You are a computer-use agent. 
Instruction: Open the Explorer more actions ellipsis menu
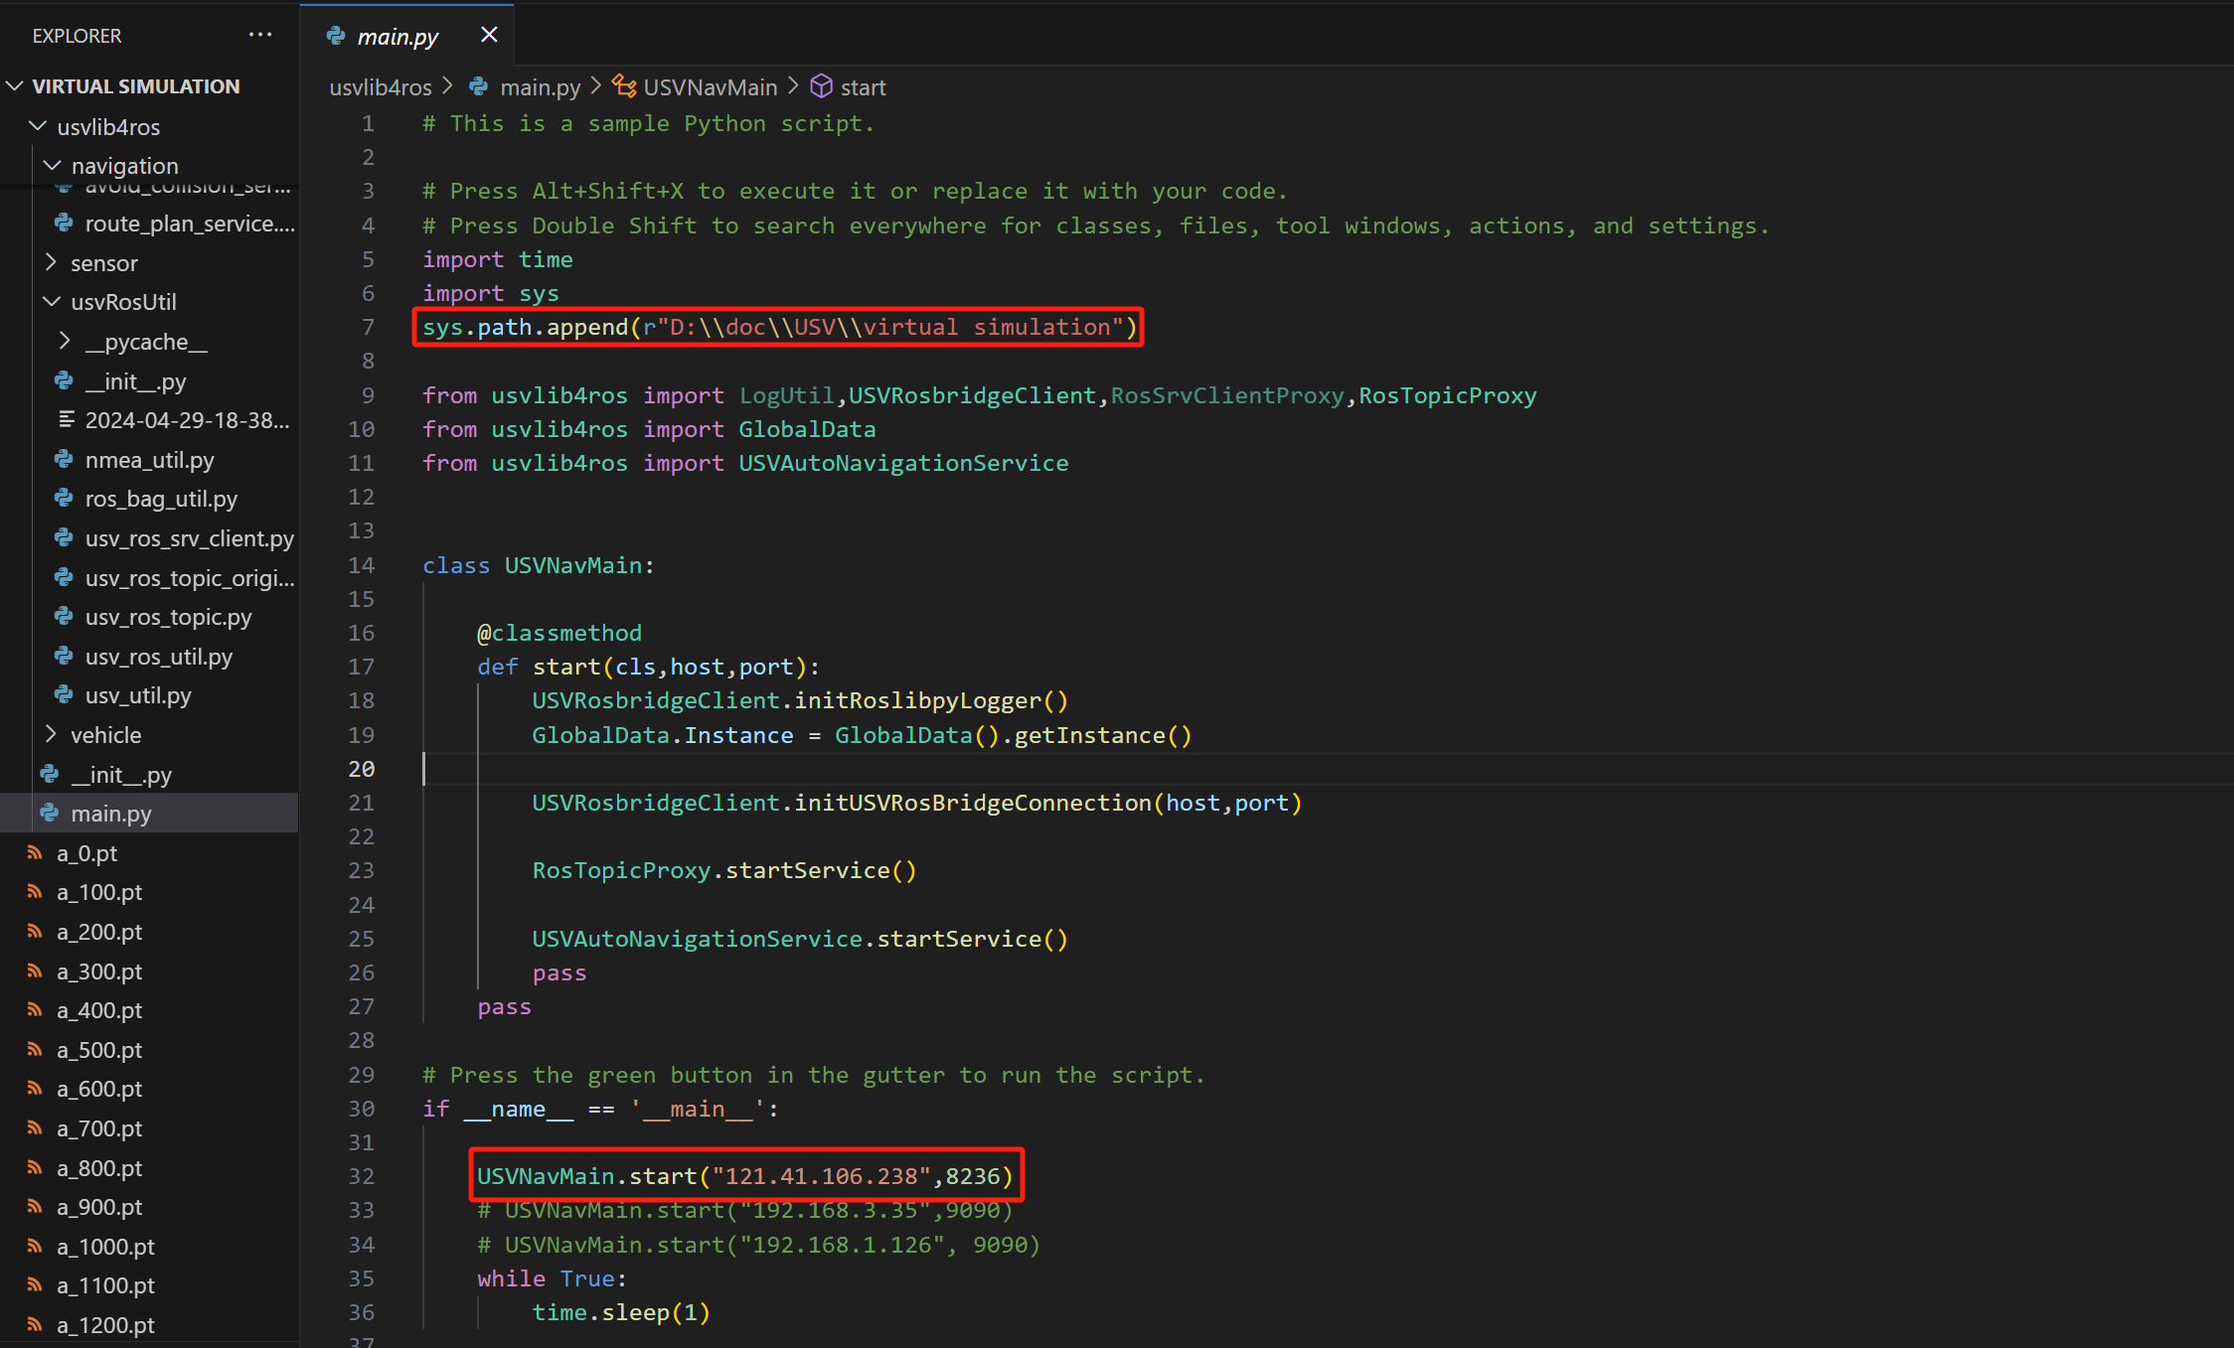(x=260, y=35)
